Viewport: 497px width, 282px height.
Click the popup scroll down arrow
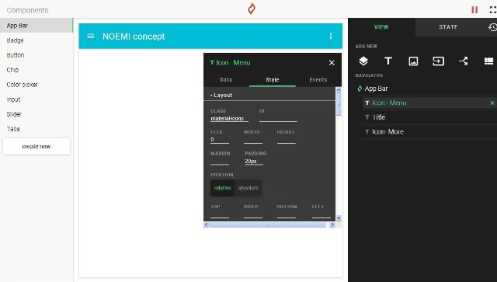click(339, 218)
